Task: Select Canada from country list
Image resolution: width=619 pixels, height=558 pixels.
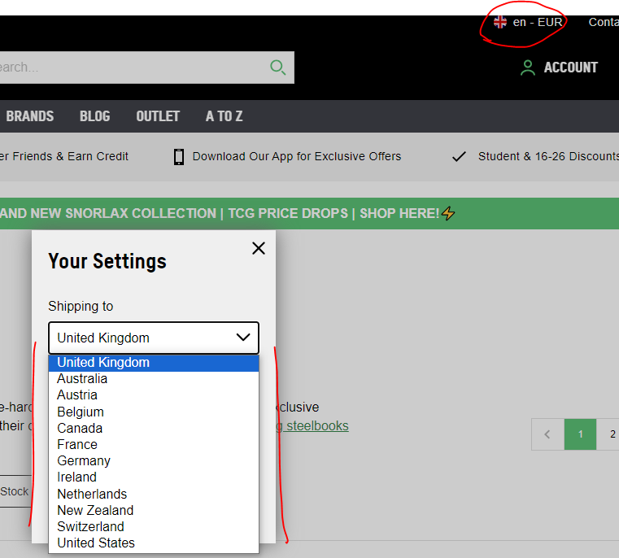Action: (x=154, y=428)
